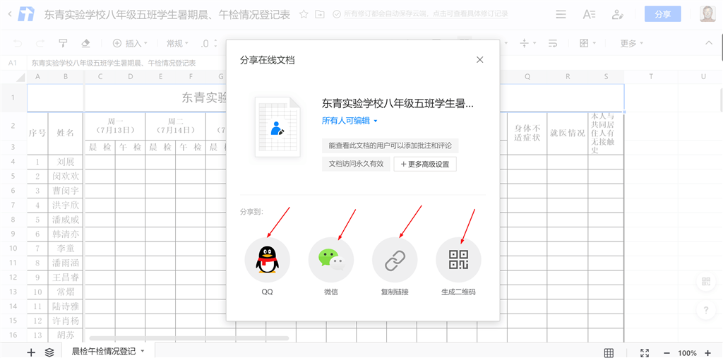Open the 晨检午检情况登记 sheet tab
This screenshot has height=358, width=723.
104,352
